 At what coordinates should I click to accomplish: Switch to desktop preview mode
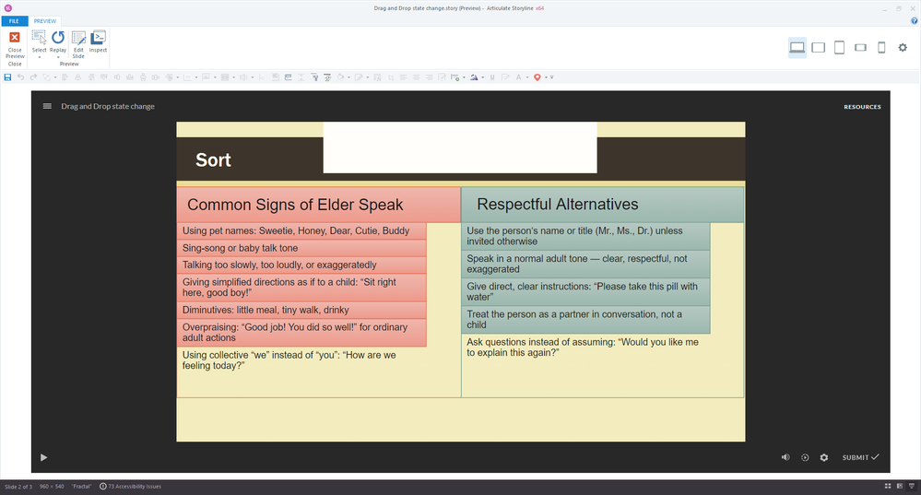[x=797, y=48]
